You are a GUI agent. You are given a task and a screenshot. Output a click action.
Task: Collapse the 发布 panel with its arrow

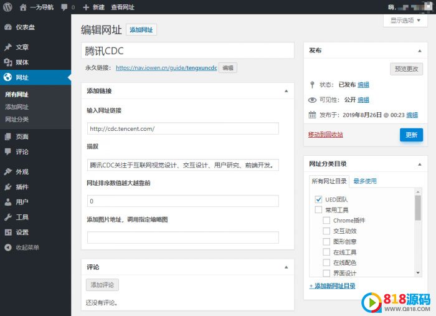[420, 51]
